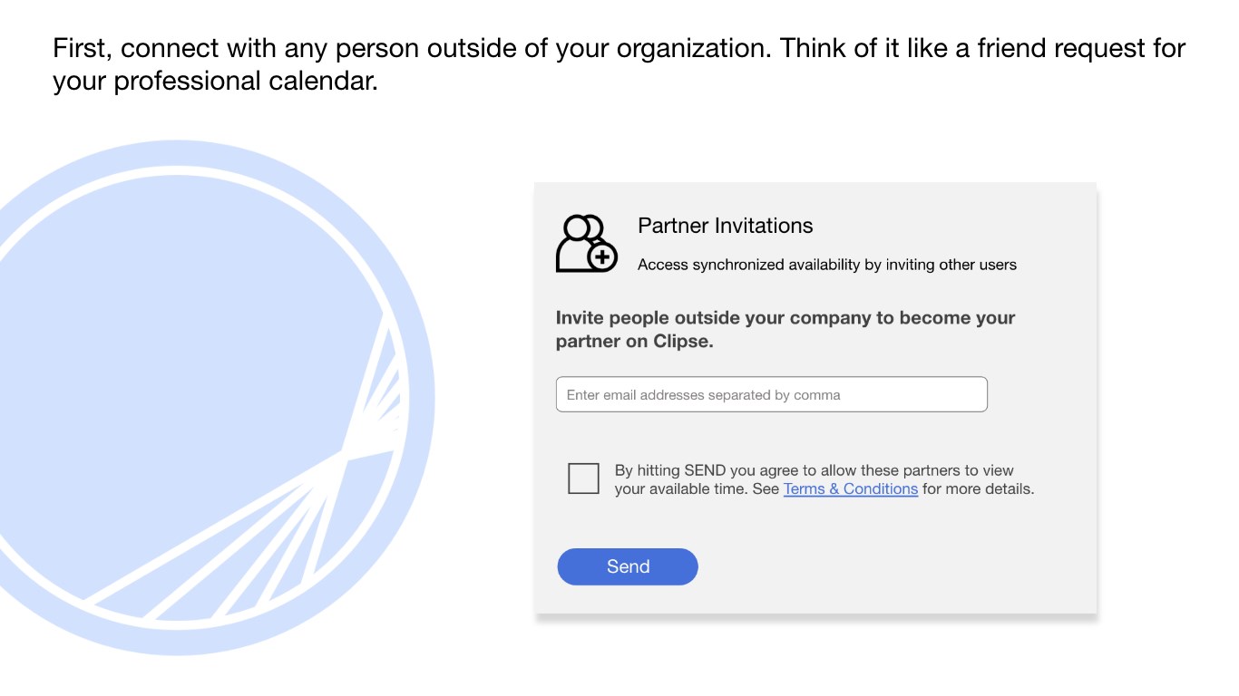
Task: Click the "Access synchronized availability" subtitle
Action: [826, 265]
